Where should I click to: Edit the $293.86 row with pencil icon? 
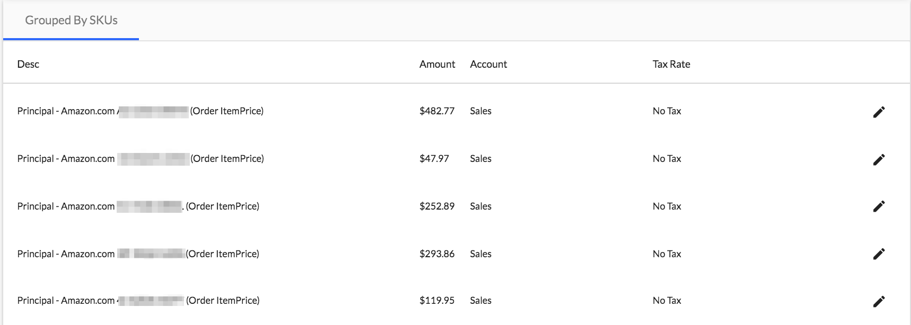click(879, 254)
